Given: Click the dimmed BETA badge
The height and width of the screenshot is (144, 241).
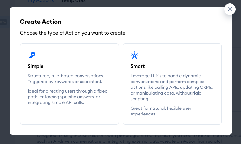Looking at the screenshot, I should (3, 22).
